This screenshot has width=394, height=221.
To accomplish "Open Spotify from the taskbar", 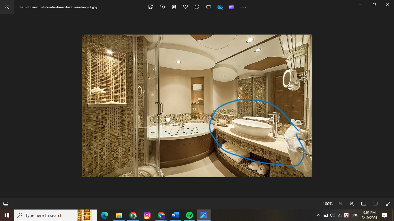I will (x=190, y=215).
